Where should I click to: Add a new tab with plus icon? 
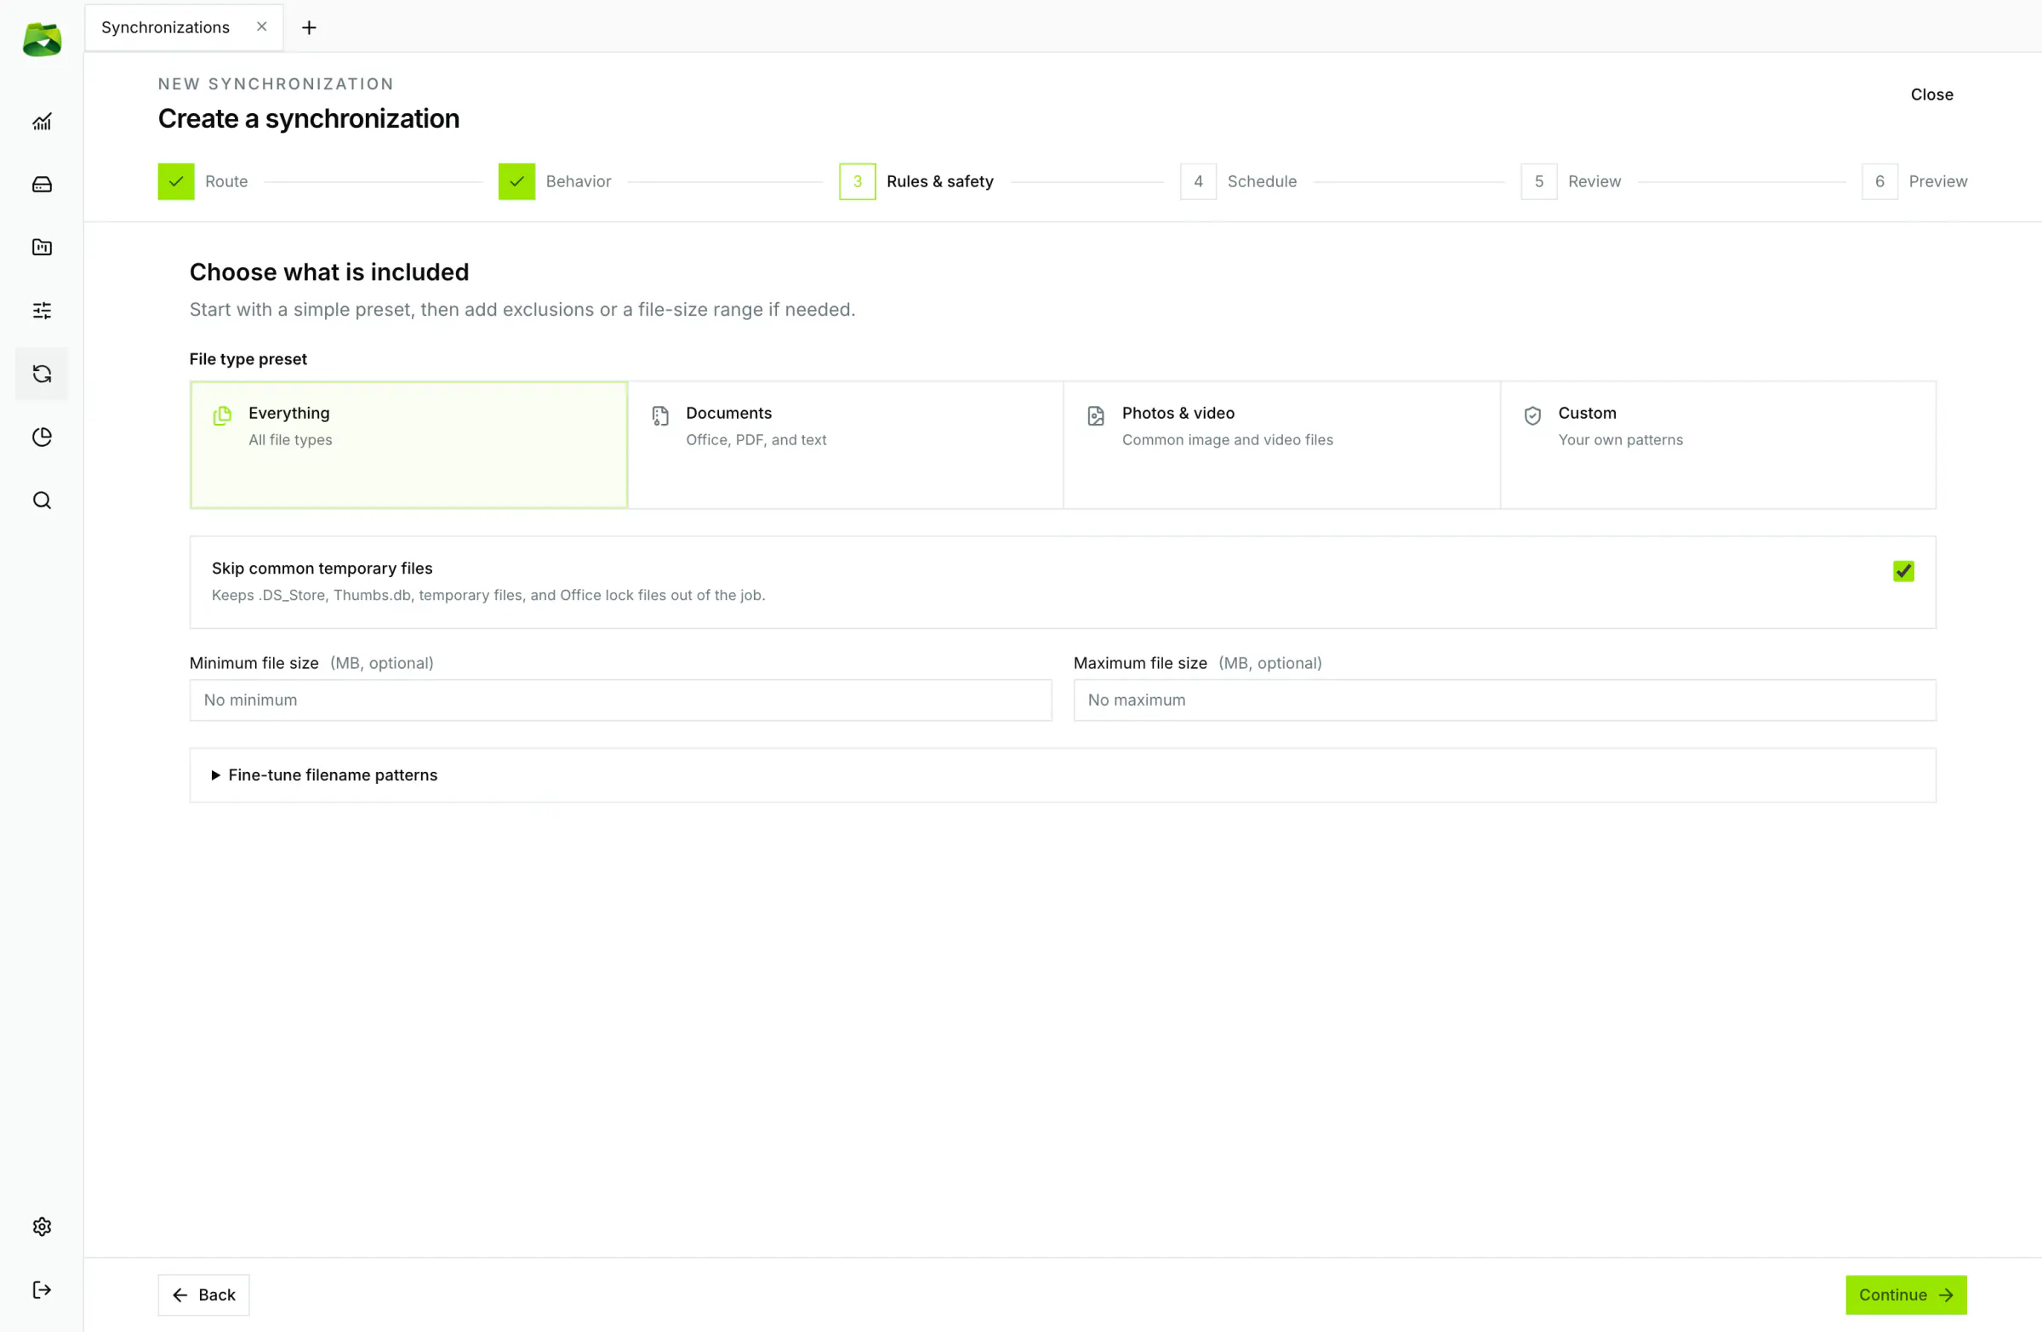[x=309, y=27]
